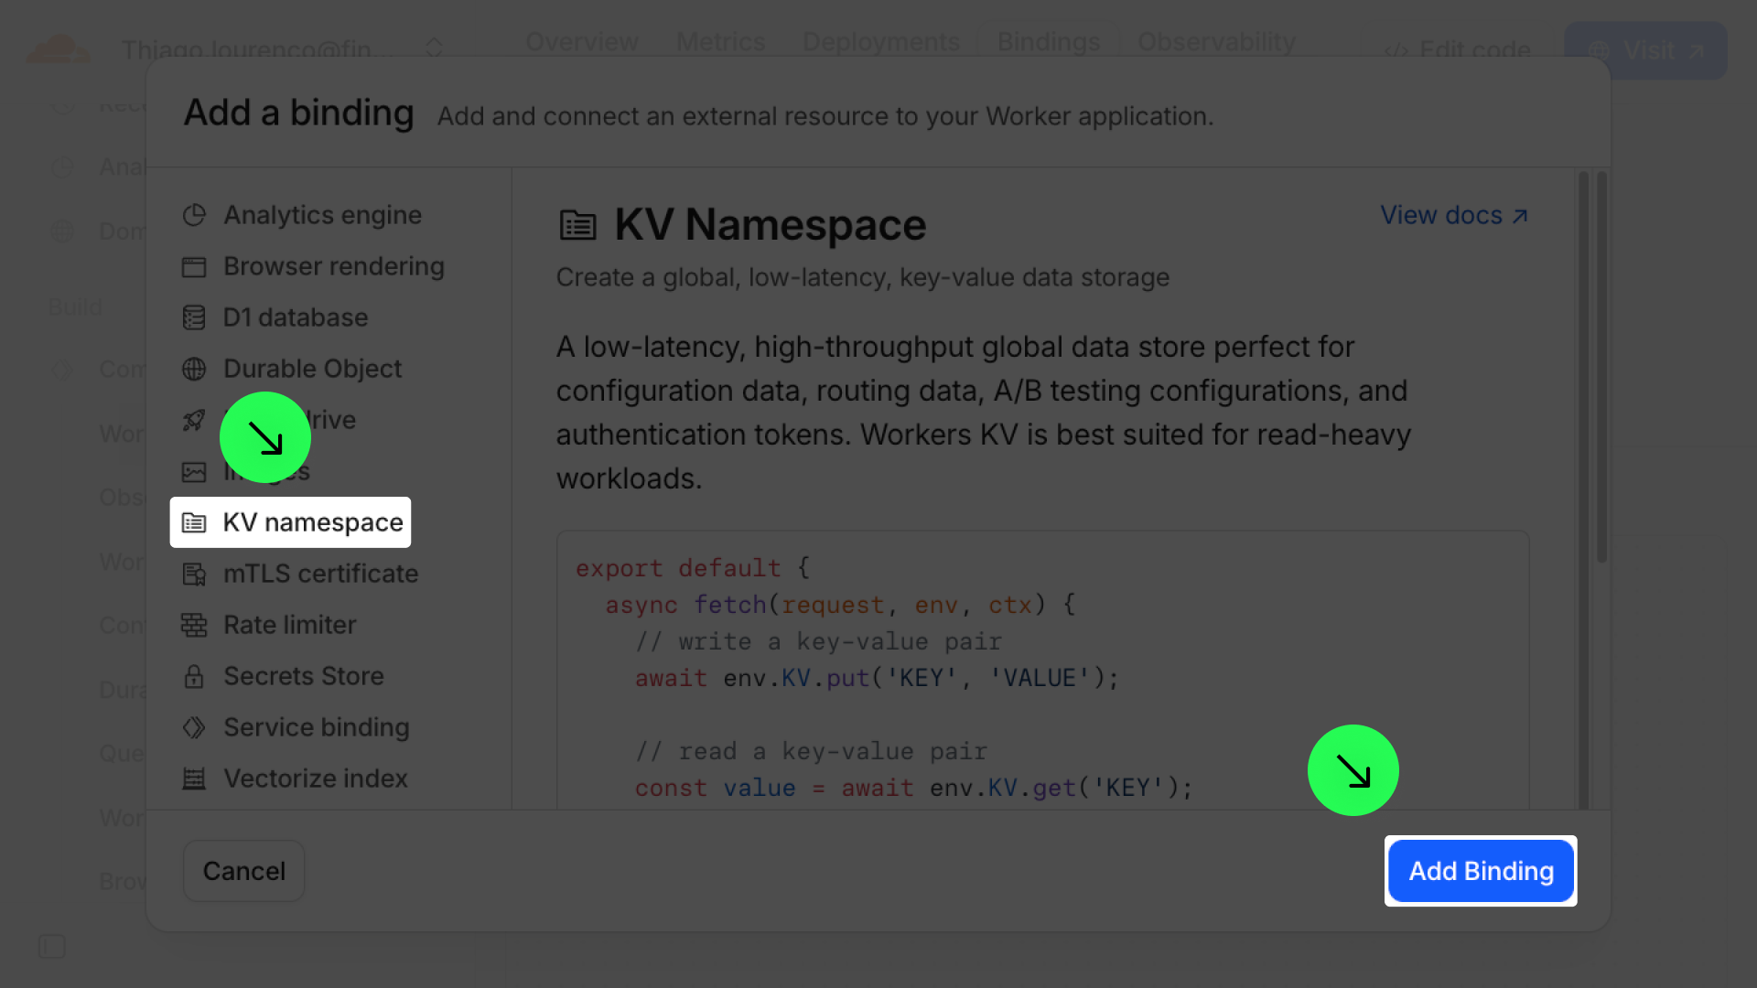Click the dialog vertical scrollbar
Screen dimensions: 1757x988
click(x=1601, y=366)
